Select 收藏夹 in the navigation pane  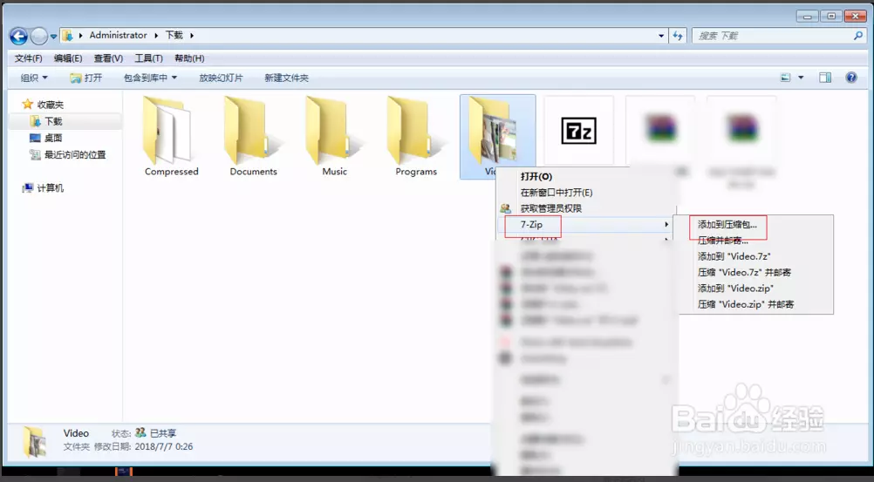pos(51,105)
